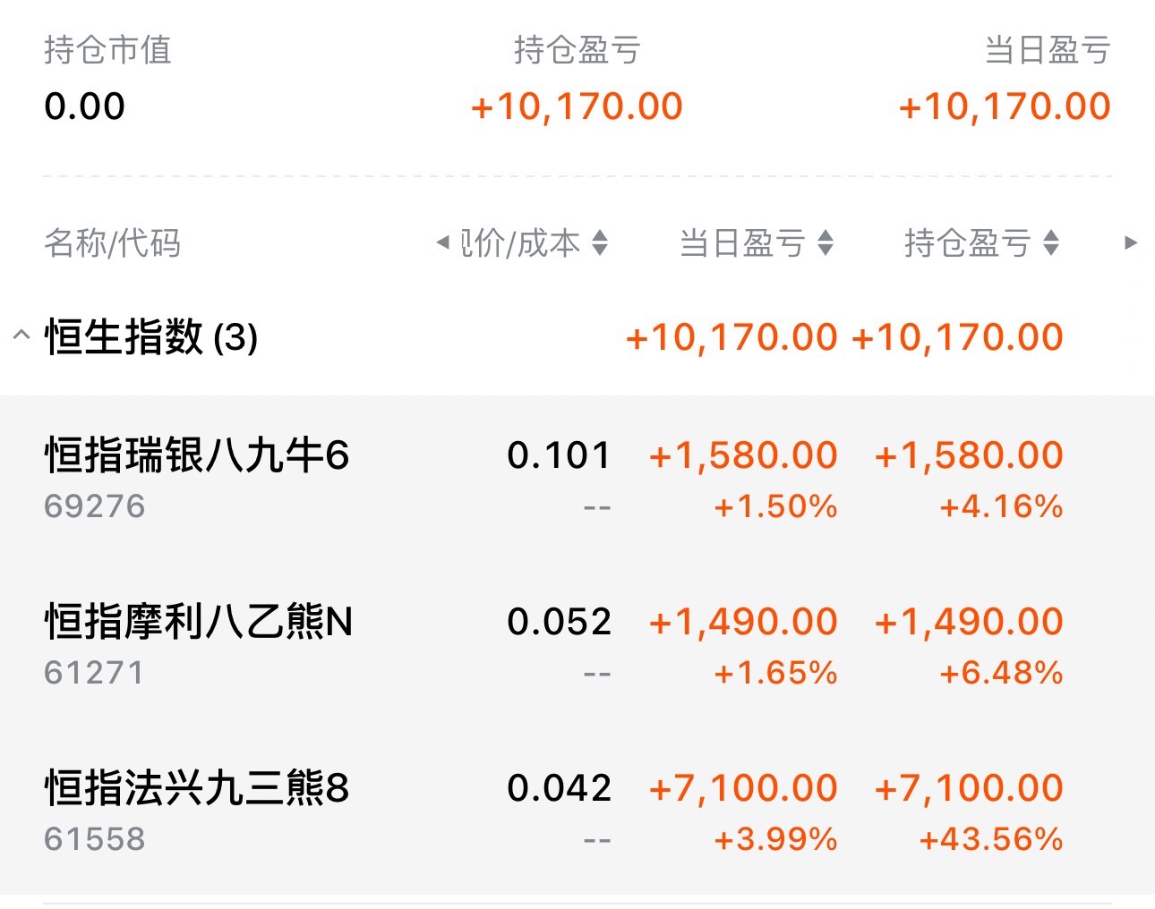Click stock code 61558

coord(95,839)
